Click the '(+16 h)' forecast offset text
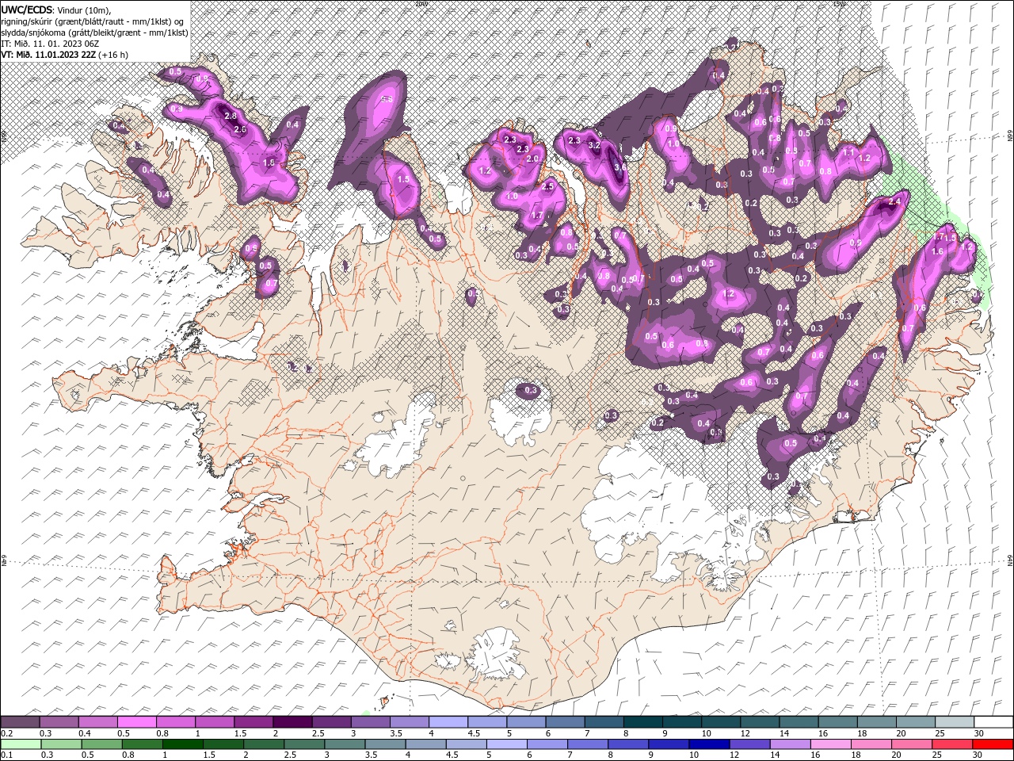 [114, 55]
